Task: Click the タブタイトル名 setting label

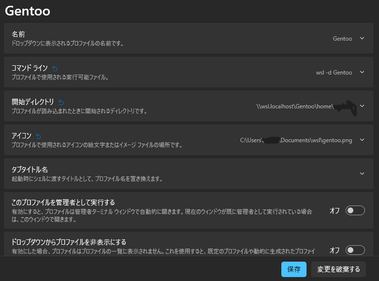Action: (x=29, y=170)
